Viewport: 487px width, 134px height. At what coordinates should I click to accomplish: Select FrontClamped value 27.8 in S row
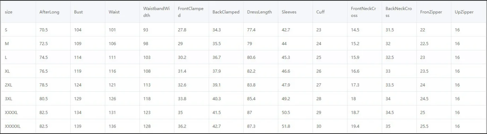pos(182,30)
